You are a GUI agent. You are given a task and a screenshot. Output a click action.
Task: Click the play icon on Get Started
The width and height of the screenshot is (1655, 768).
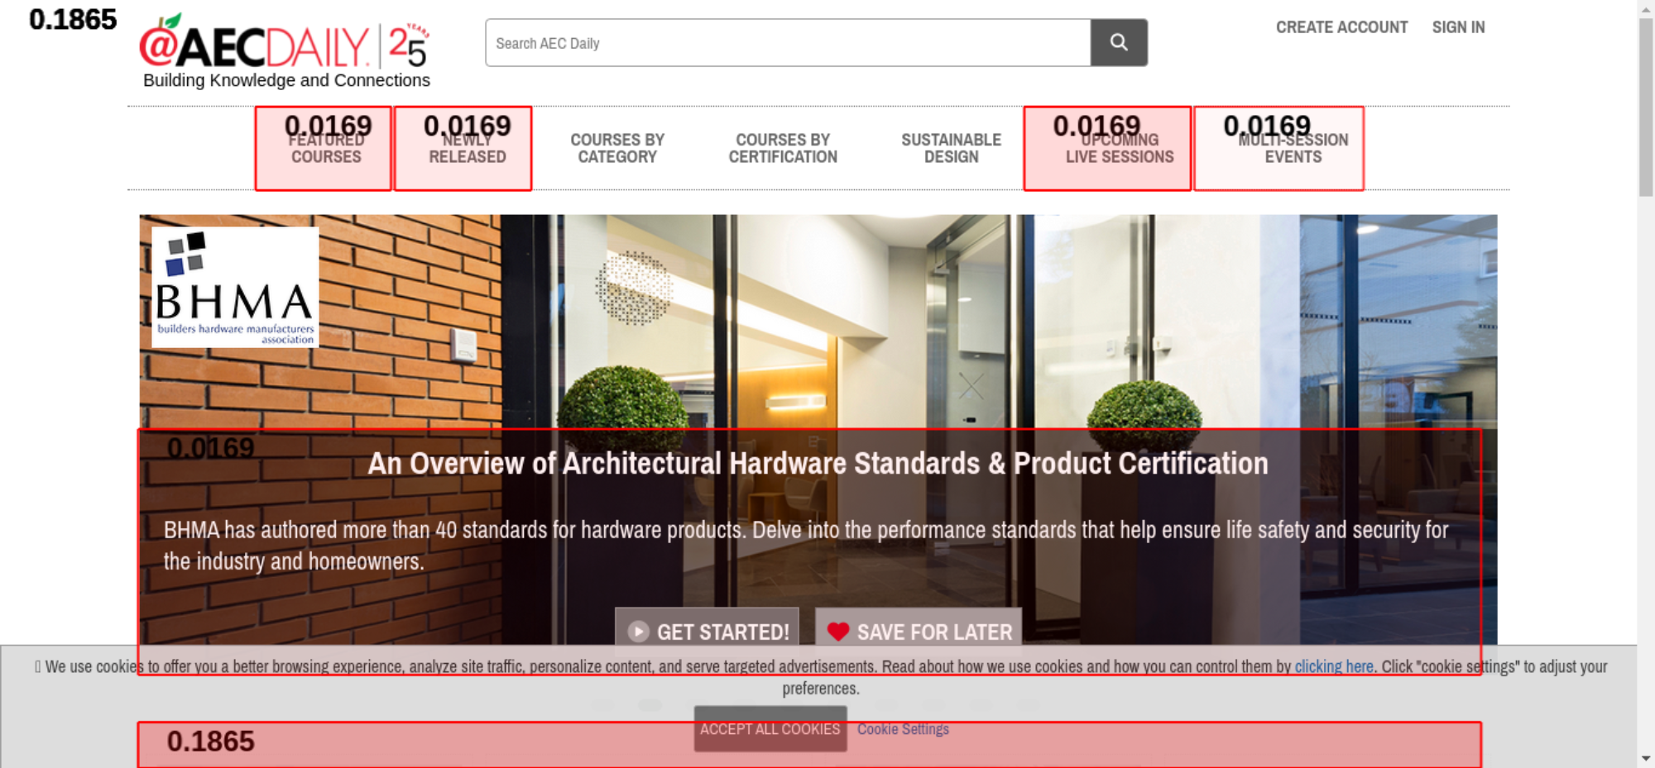638,632
